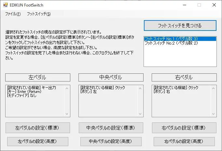Open 右ペダルの設定(標準)

[184, 128]
